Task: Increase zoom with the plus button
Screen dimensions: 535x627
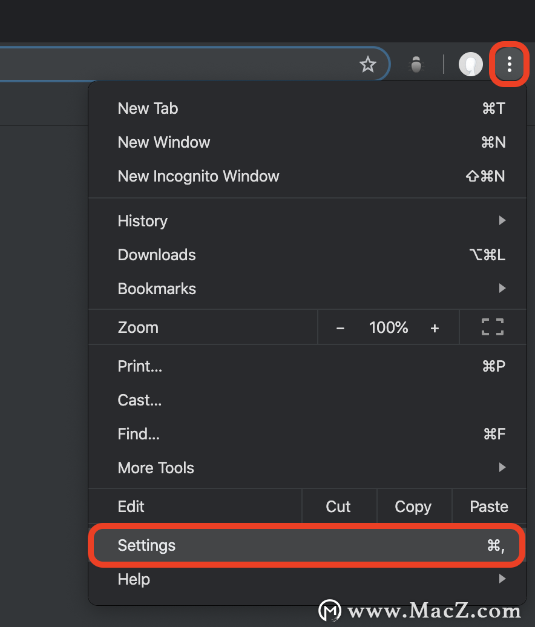Action: tap(435, 328)
